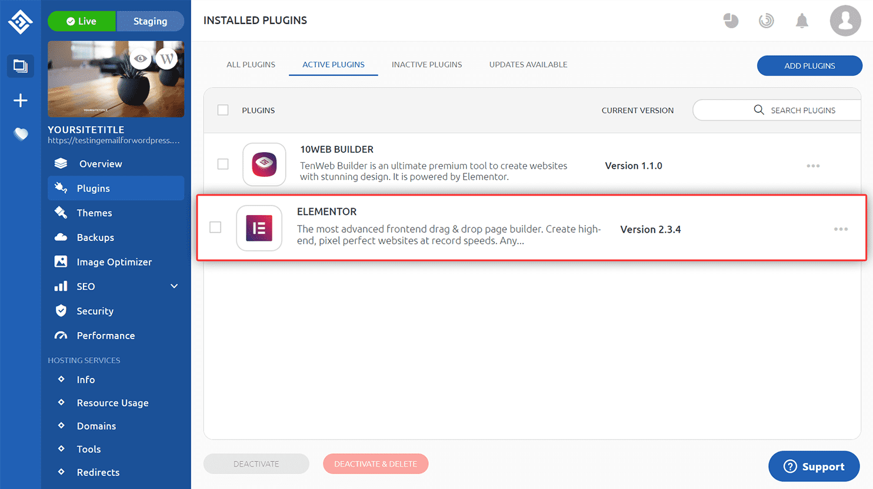
Task: Click the Elementor plugin icon
Action: 259,228
